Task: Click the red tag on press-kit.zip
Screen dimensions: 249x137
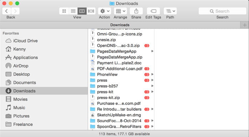Action: (x=147, y=98)
